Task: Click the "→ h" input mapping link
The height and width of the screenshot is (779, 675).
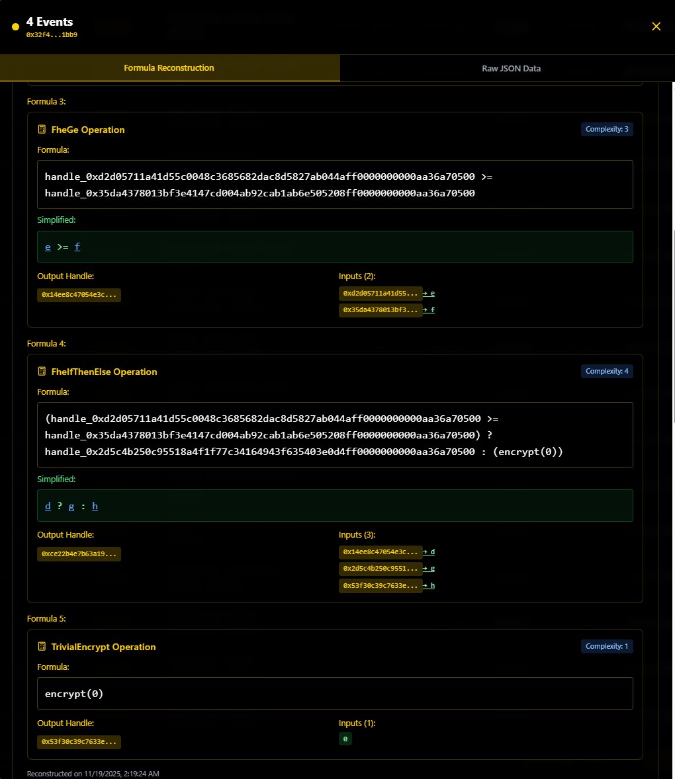Action: 429,585
